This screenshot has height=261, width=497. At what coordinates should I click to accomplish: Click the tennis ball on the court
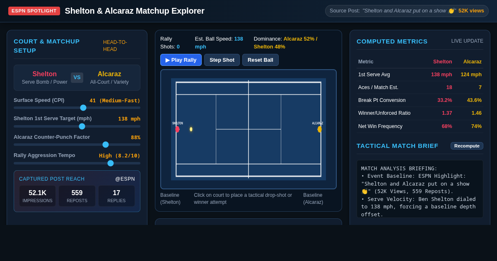(x=191, y=129)
